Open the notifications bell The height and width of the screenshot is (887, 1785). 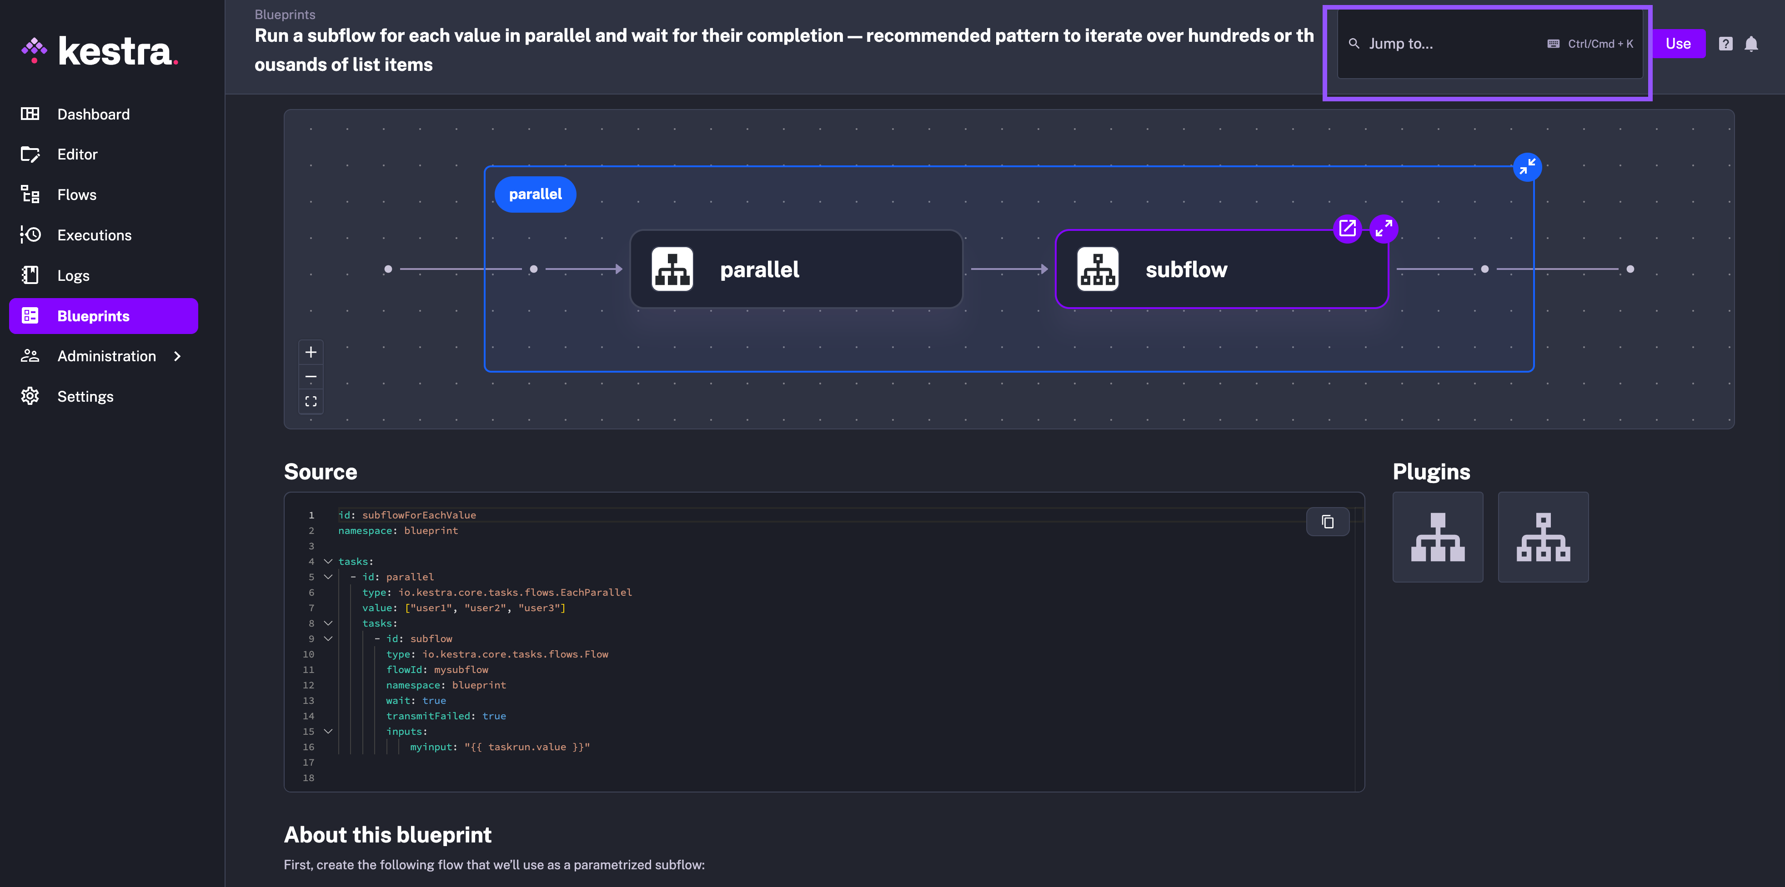pos(1751,44)
